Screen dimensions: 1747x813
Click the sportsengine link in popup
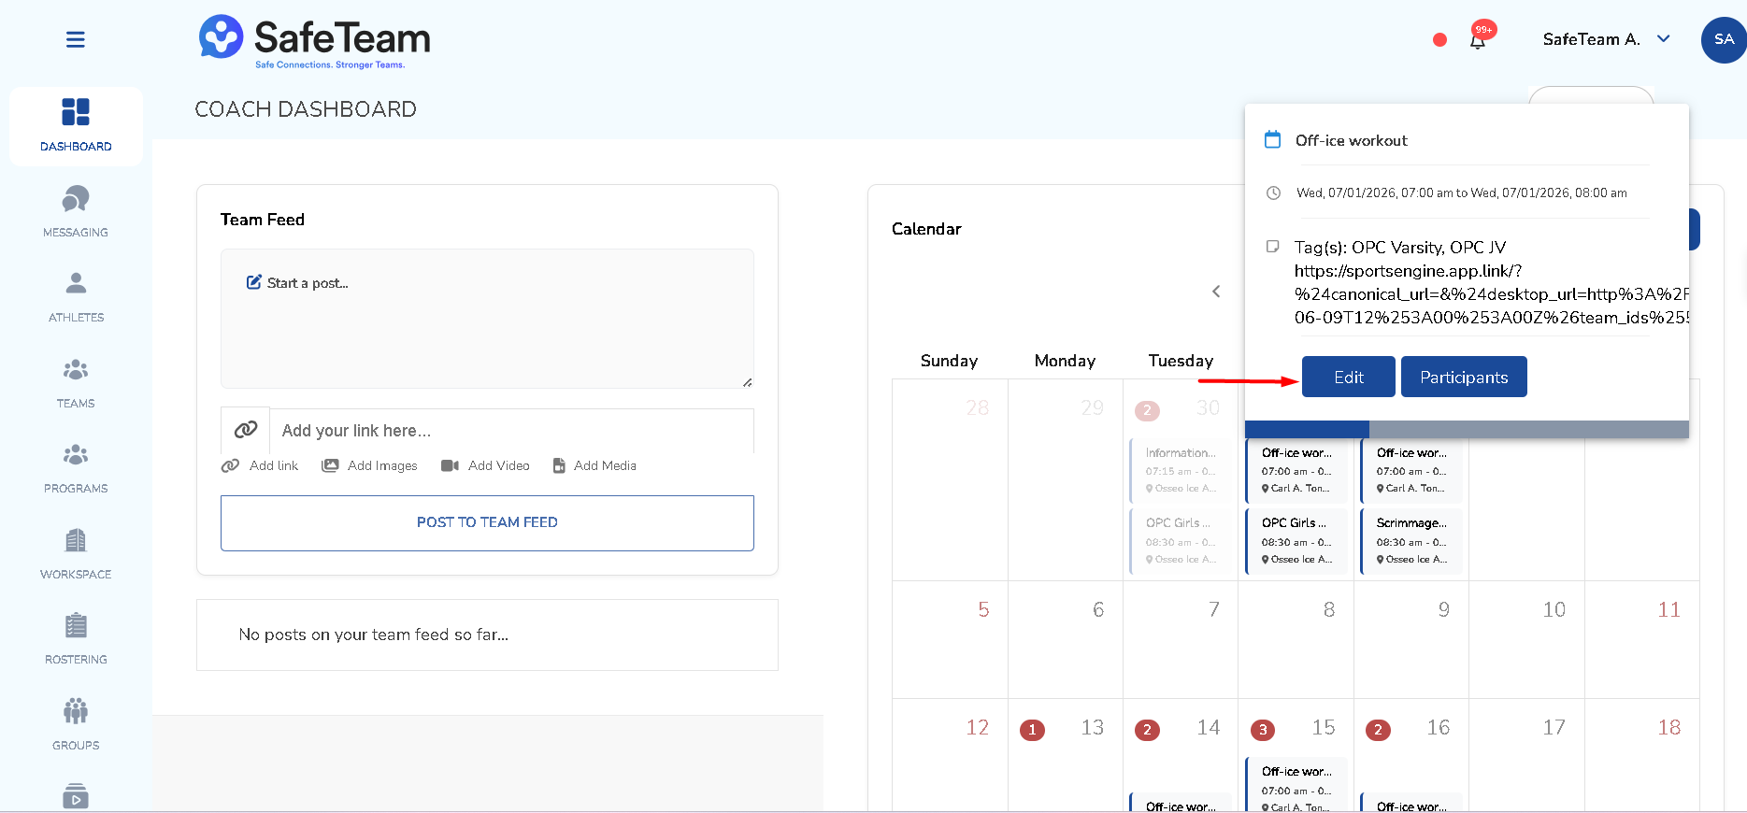point(1491,294)
